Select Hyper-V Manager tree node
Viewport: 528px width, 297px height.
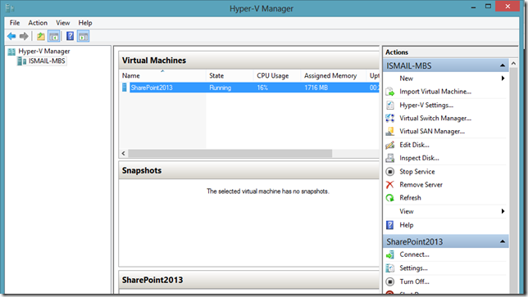(x=44, y=52)
